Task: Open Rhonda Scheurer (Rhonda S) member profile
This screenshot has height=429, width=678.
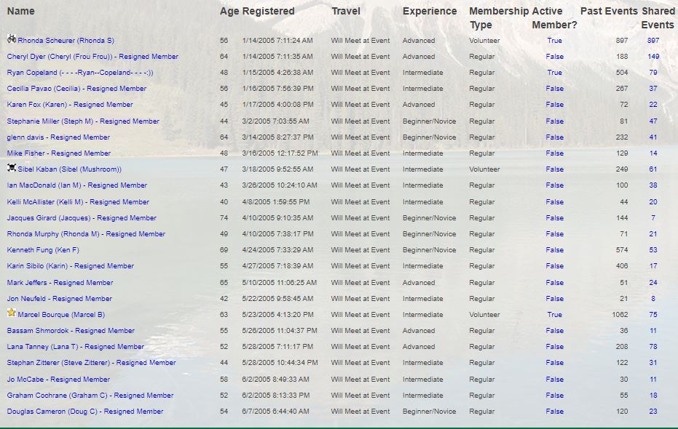Action: click(66, 41)
